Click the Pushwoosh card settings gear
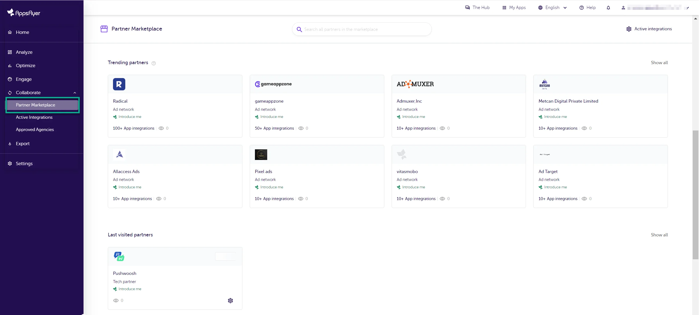The height and width of the screenshot is (315, 699). (x=230, y=301)
